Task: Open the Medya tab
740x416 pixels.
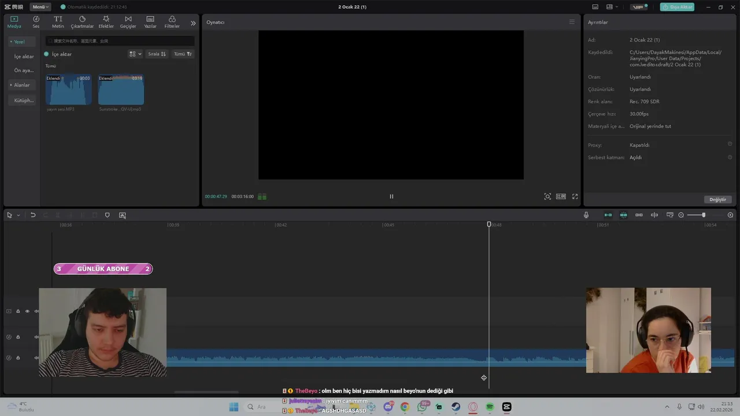Action: pos(14,22)
